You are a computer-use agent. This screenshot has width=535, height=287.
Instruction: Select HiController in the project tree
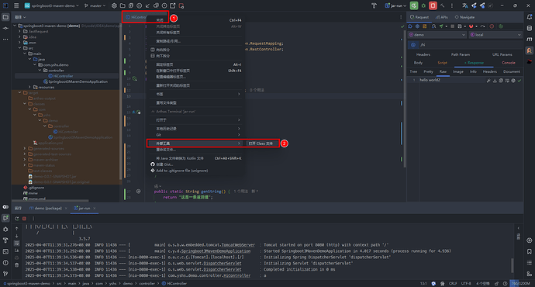tap(63, 76)
